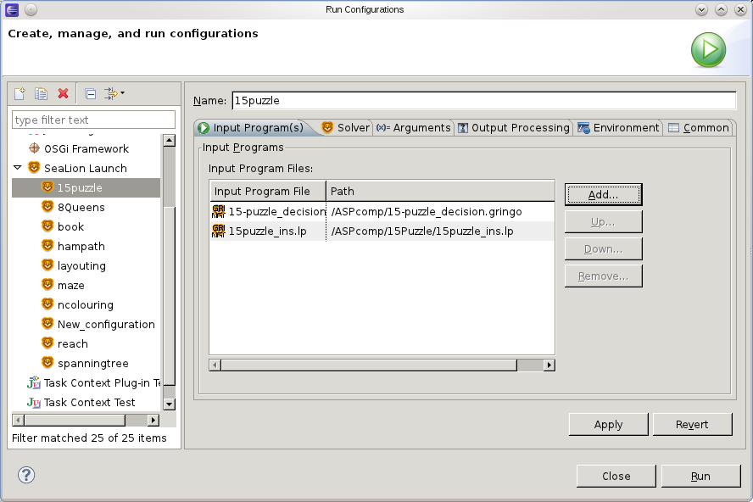Collapse the SeaLion Launch tree node
The width and height of the screenshot is (753, 502).
tap(18, 168)
